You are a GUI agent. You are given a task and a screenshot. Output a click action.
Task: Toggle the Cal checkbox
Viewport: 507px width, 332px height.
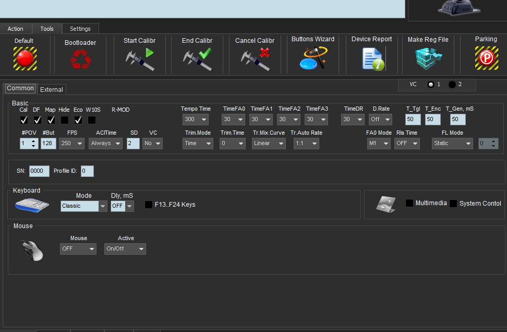click(x=24, y=120)
